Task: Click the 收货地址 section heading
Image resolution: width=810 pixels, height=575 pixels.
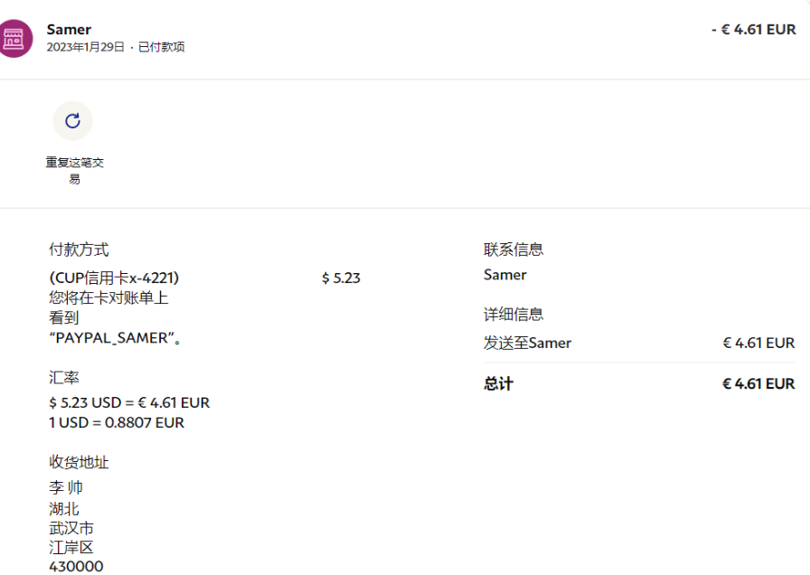Action: (79, 462)
